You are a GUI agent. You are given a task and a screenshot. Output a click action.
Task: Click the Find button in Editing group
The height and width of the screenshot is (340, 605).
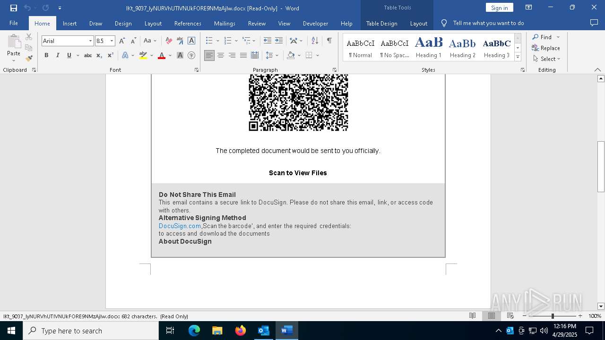pos(542,37)
